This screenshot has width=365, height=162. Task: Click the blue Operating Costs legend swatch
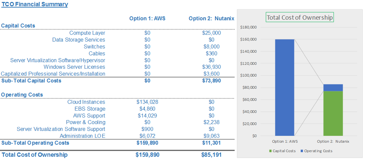(x=302, y=151)
